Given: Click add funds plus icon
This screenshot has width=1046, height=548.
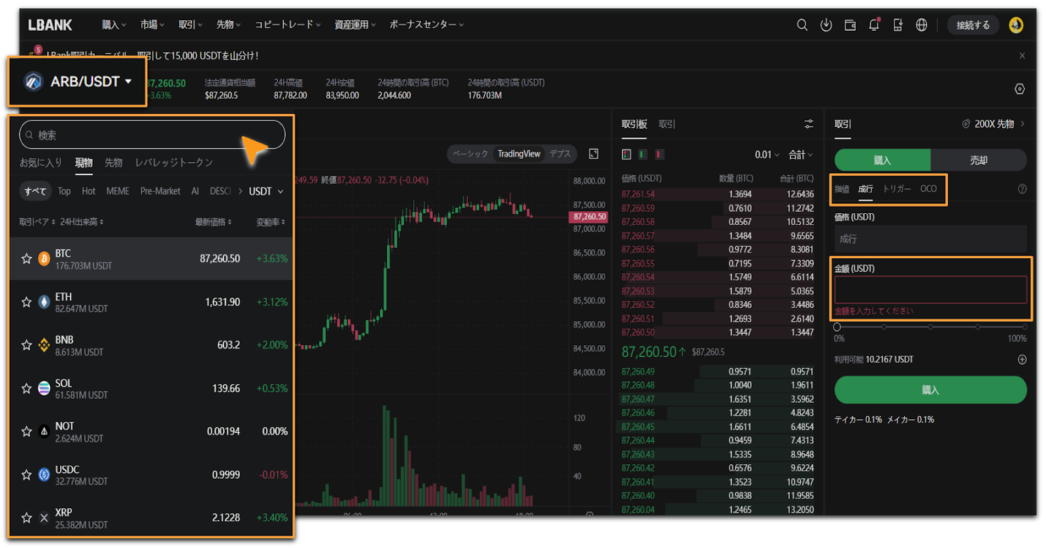Looking at the screenshot, I should click(x=1022, y=360).
